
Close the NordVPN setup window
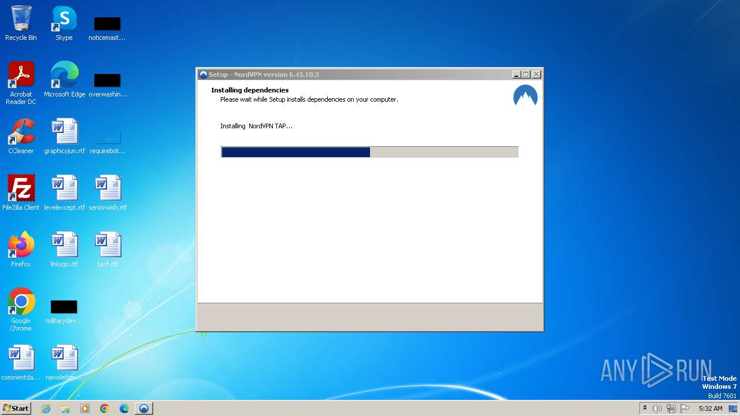[x=536, y=75]
